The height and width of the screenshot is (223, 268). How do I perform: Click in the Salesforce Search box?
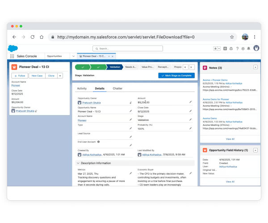128,49
